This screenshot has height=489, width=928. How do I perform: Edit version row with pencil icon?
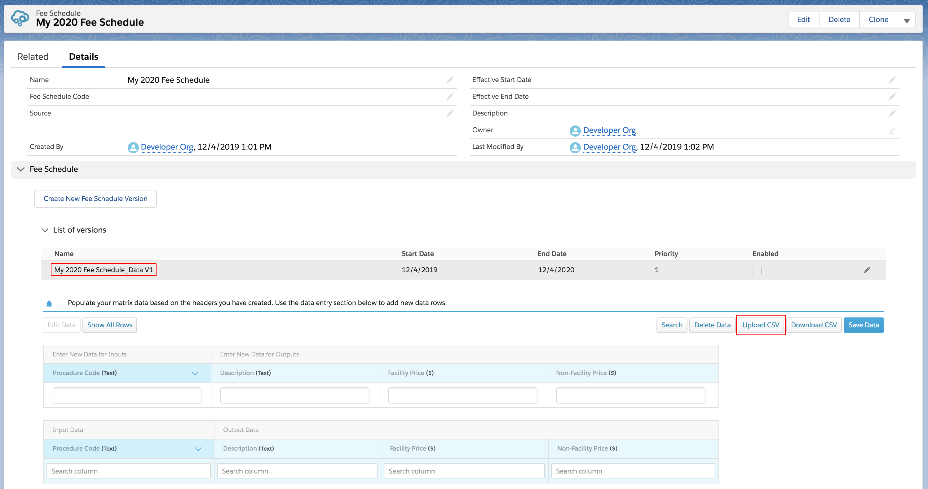[x=867, y=270]
